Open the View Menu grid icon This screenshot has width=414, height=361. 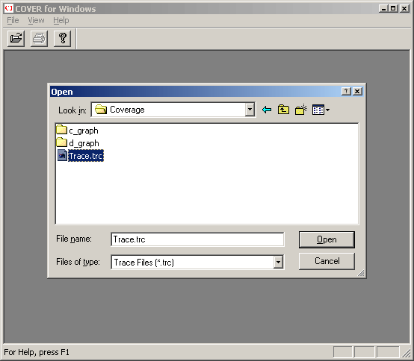pos(318,110)
